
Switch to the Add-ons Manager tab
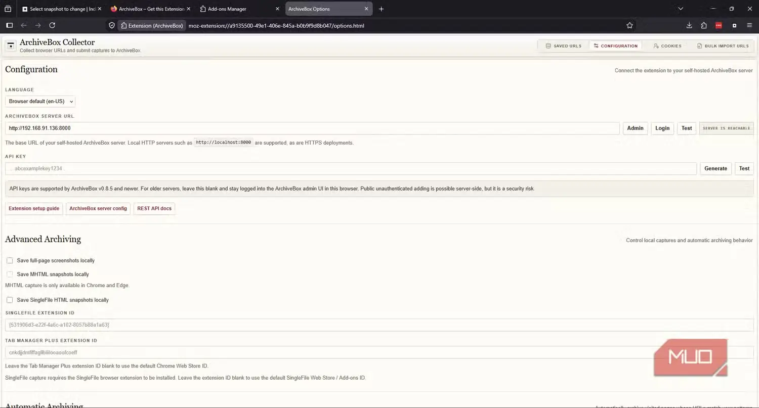pyautogui.click(x=240, y=9)
